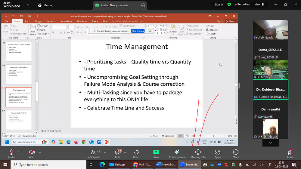Select slide 10 thumbnail Leadership & Responsibility
Image resolution: width=301 pixels, height=169 pixels.
(x=19, y=74)
